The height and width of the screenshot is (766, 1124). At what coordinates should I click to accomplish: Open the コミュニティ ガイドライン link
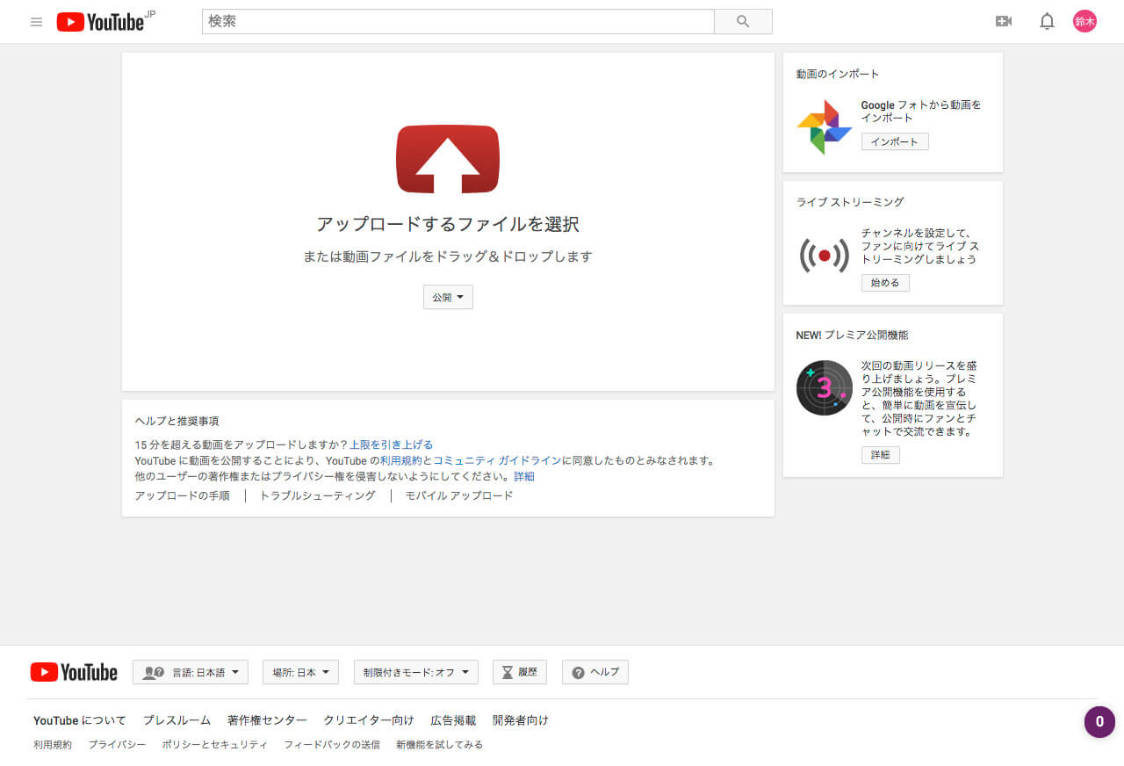(x=497, y=461)
